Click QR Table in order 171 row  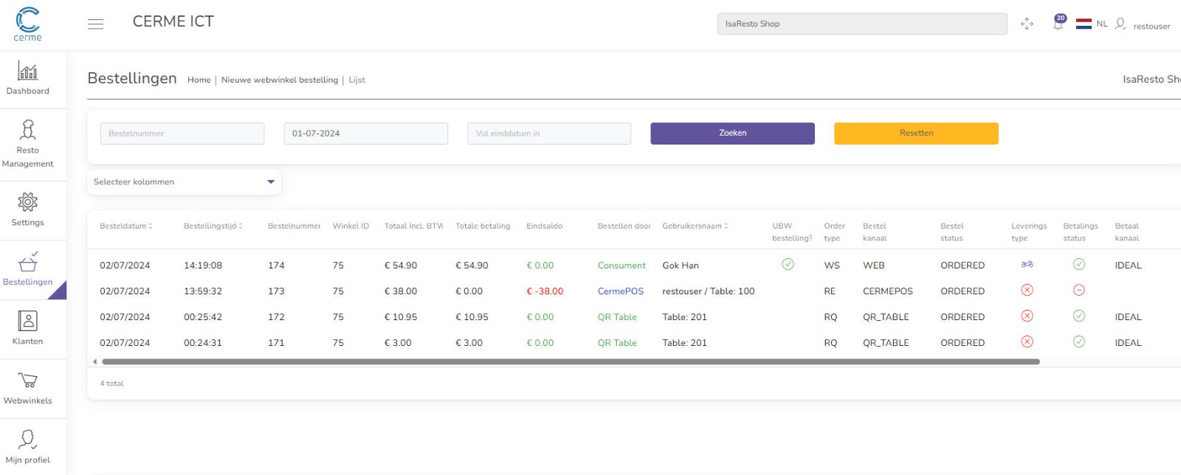(617, 343)
